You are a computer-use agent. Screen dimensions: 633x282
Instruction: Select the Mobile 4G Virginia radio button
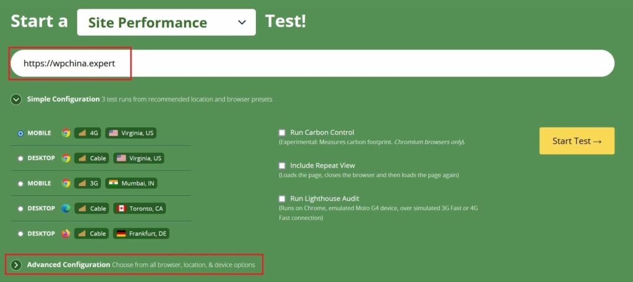click(x=20, y=134)
